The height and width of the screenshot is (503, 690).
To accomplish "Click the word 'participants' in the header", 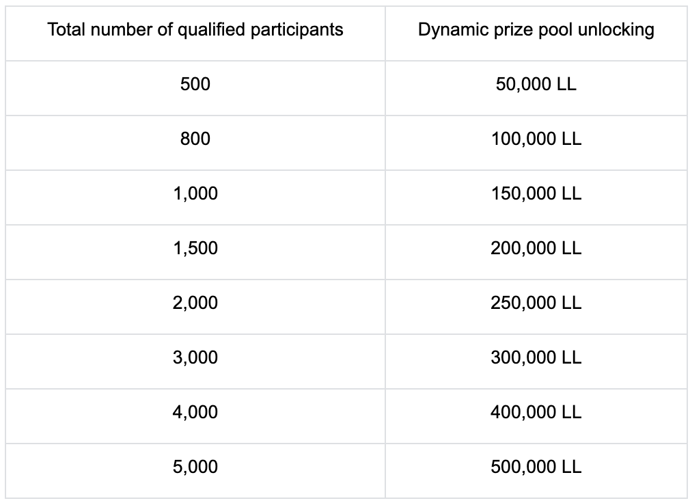I will (301, 30).
